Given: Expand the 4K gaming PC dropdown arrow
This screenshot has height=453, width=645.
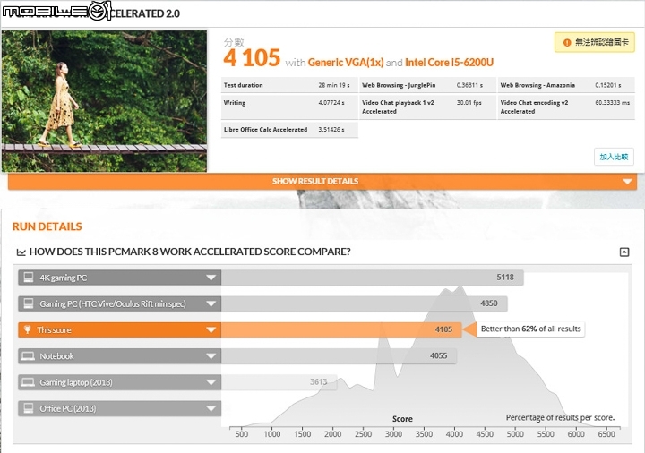Looking at the screenshot, I should click(211, 278).
